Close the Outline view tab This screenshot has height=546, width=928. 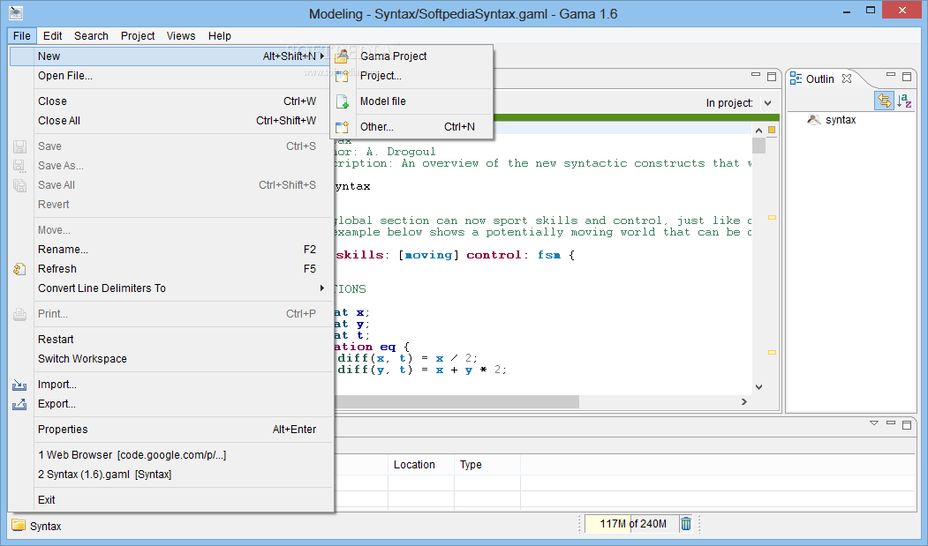[847, 79]
